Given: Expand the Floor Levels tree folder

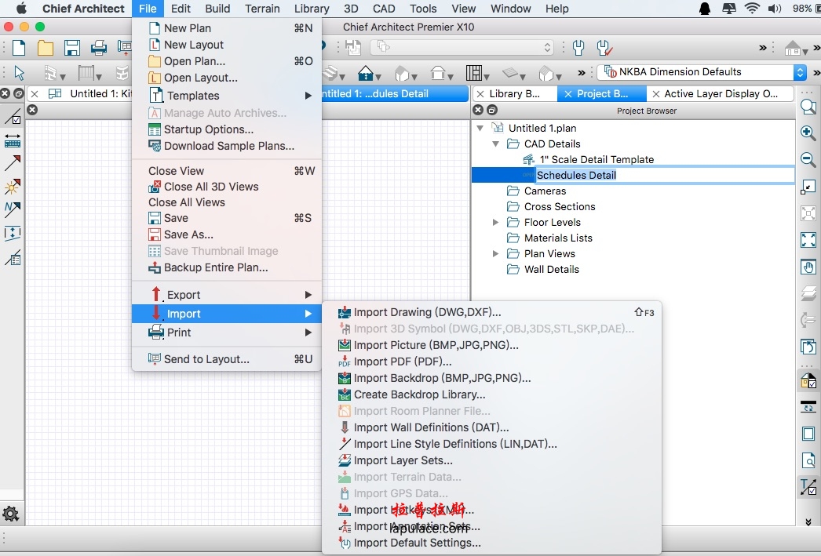Looking at the screenshot, I should [x=495, y=223].
